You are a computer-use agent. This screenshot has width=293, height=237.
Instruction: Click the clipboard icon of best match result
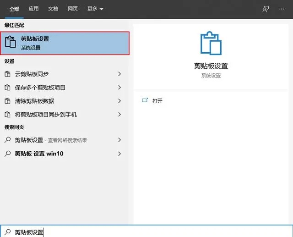(x=10, y=42)
